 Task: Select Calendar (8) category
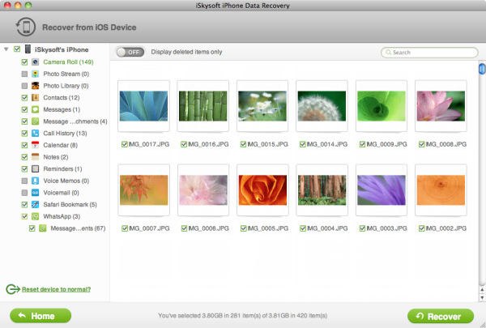click(x=61, y=145)
